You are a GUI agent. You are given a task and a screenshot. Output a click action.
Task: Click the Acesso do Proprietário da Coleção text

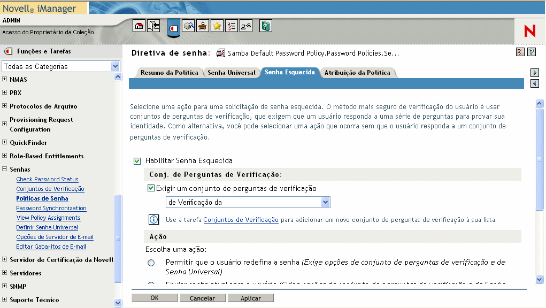(x=48, y=32)
